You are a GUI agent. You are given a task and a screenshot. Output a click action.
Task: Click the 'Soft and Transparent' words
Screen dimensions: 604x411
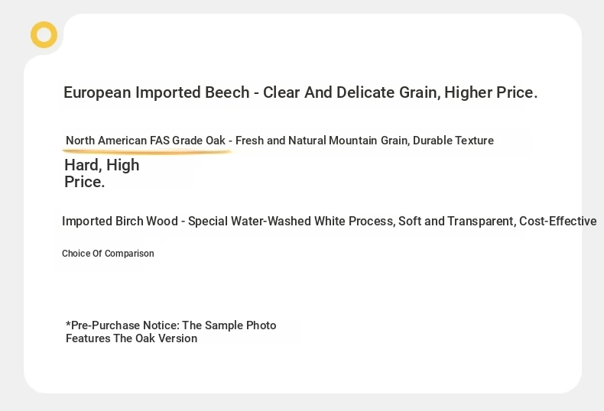[x=457, y=222]
